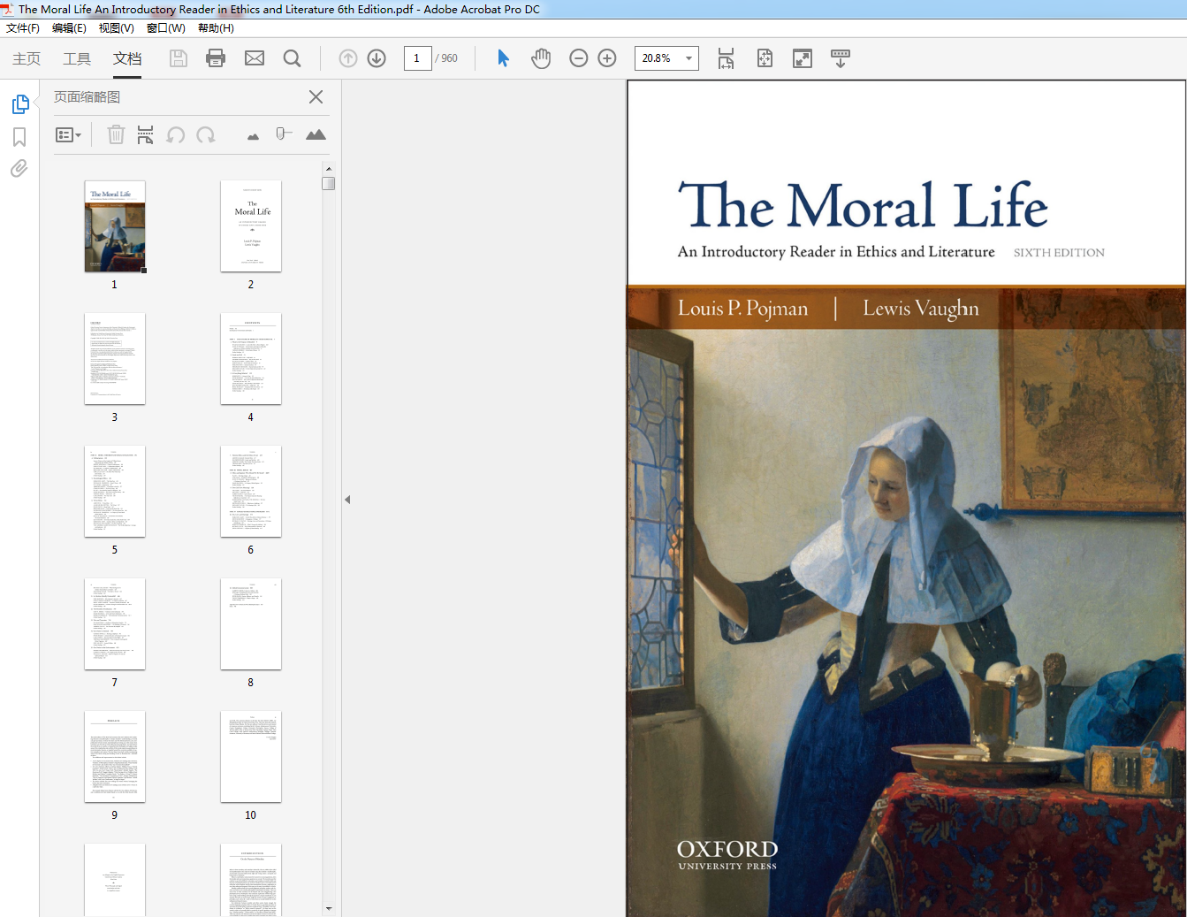Open the 帮助(H) menu
This screenshot has height=917, width=1187.
[216, 28]
